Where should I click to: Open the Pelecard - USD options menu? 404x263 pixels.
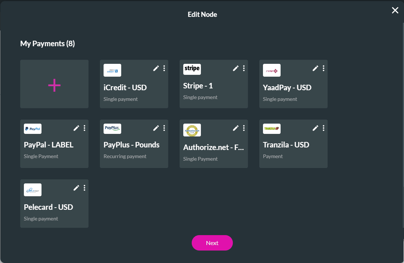[84, 188]
